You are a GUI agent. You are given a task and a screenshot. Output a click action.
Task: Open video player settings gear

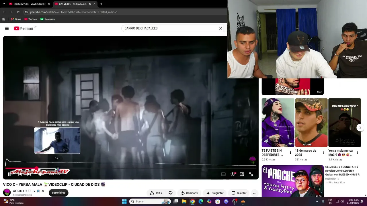coord(233,174)
